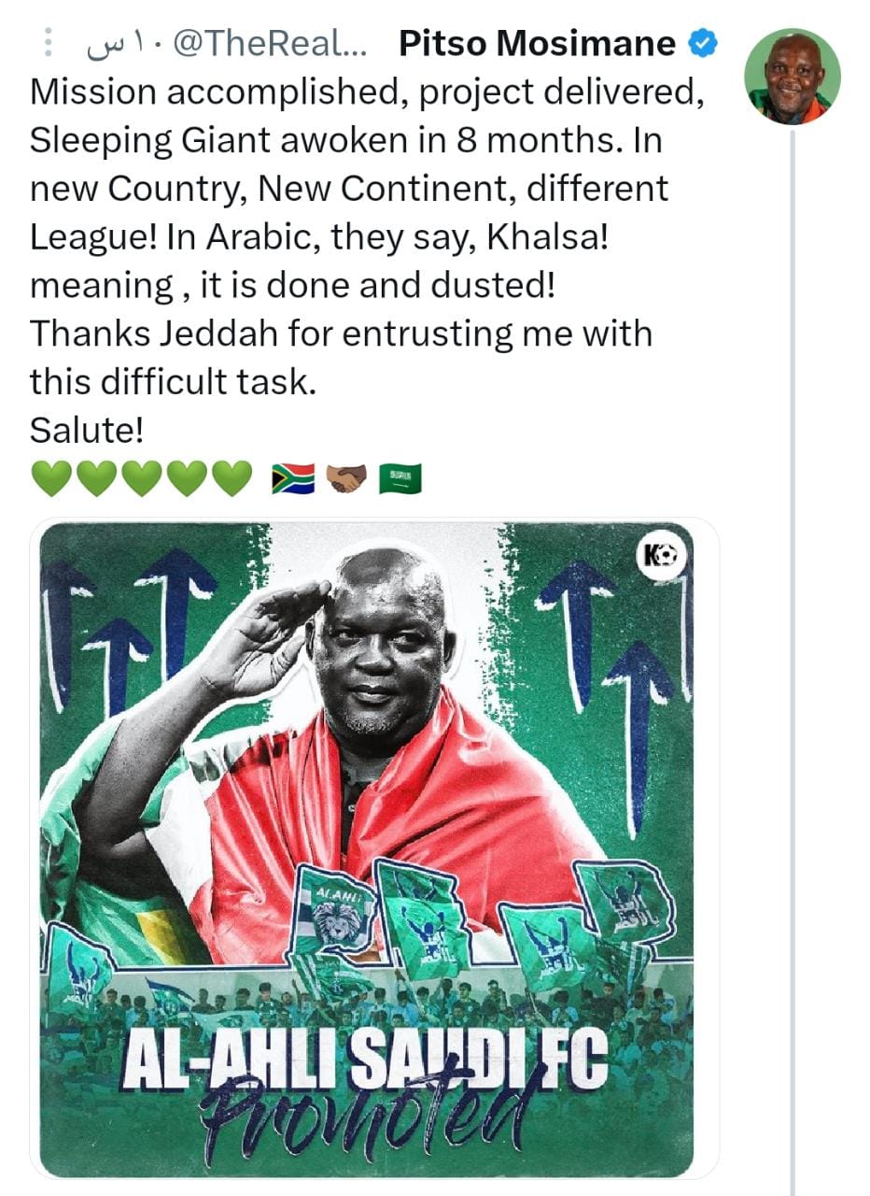Click the thread line below the avatar
The height and width of the screenshot is (1196, 870).
coord(792,654)
